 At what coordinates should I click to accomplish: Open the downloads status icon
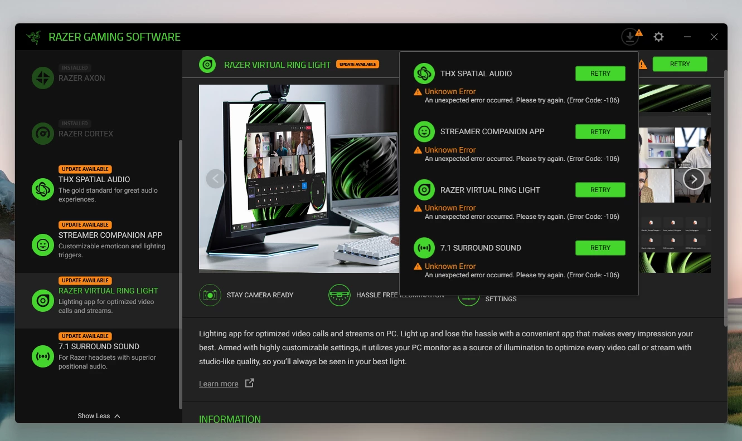[630, 37]
